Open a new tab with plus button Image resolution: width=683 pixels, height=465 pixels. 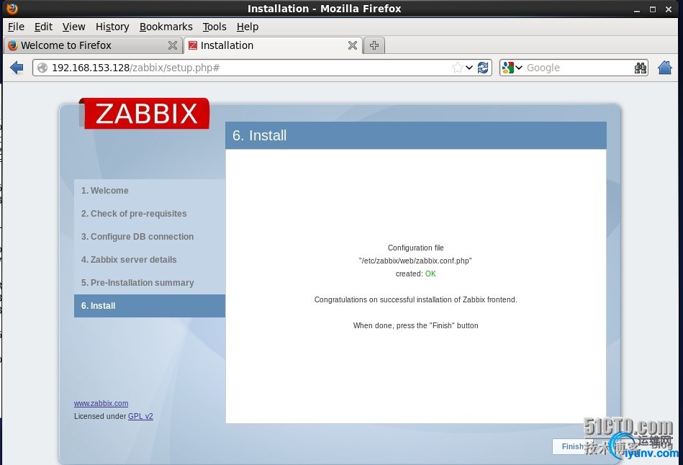[374, 45]
